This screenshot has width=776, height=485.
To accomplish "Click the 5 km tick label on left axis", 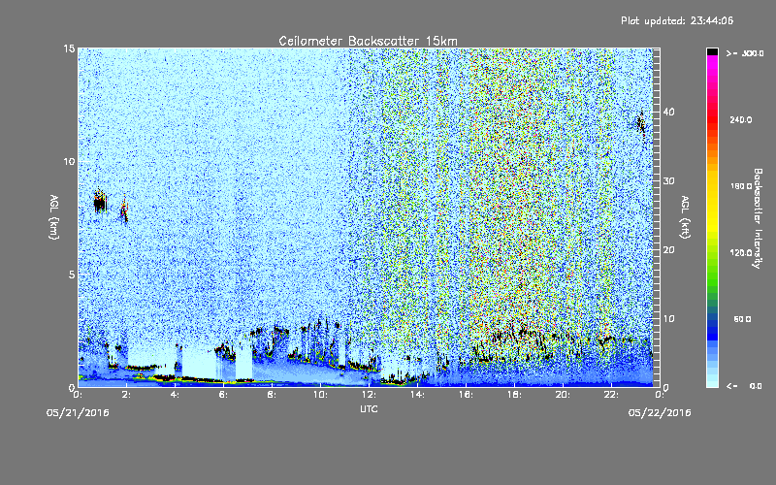I will pos(72,275).
